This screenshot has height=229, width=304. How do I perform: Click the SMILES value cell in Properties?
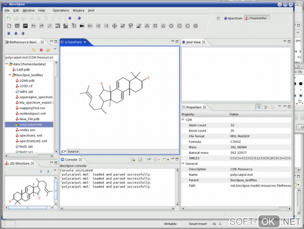[260, 158]
